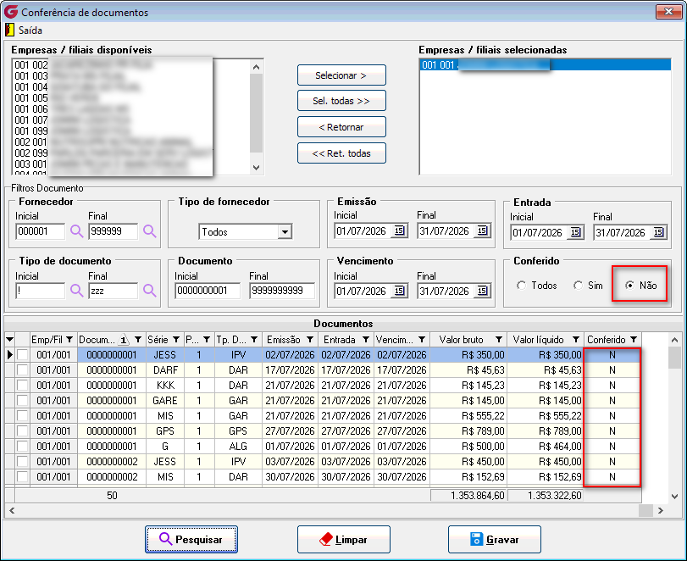Filter the Série column
Viewport: 687px width, 561px height.
tap(176, 340)
